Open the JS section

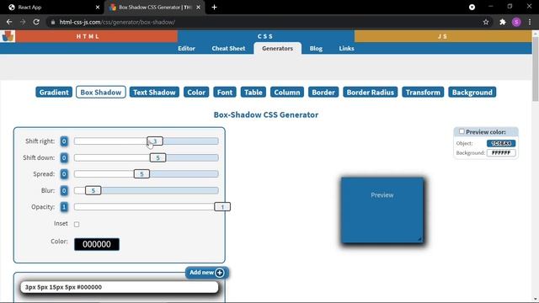pyautogui.click(x=443, y=36)
